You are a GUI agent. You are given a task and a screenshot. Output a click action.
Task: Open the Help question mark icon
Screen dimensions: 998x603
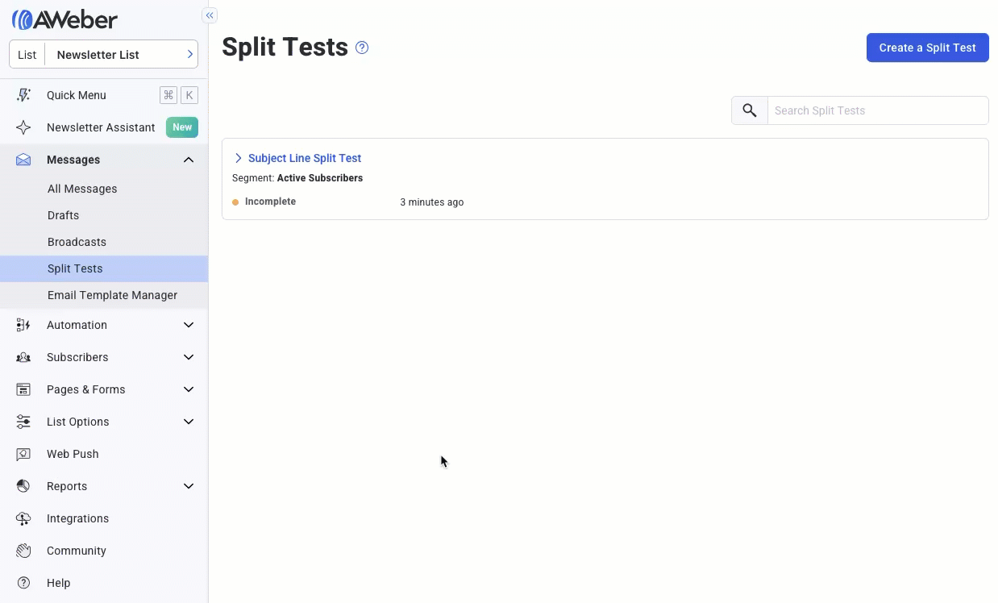[x=23, y=583]
